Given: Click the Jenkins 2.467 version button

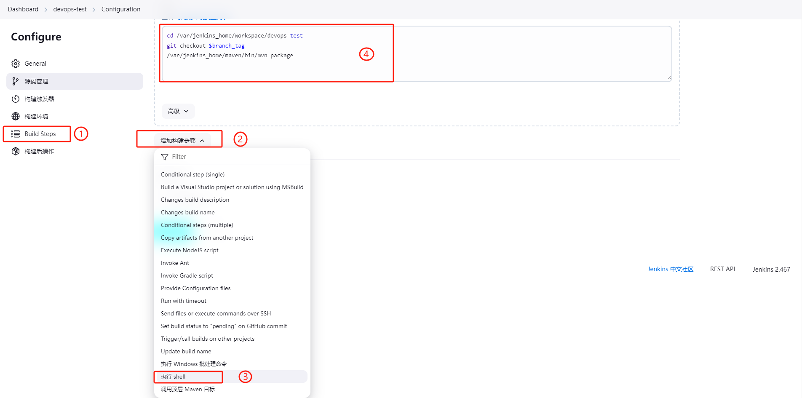Looking at the screenshot, I should point(771,269).
